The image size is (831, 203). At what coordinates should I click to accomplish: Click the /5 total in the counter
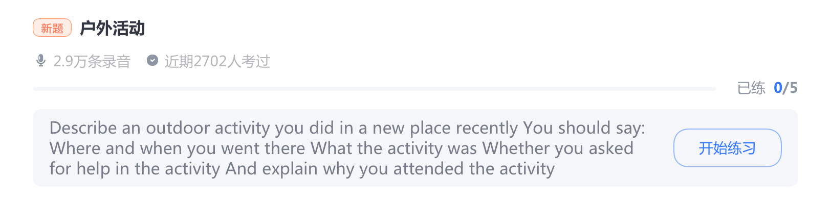791,88
